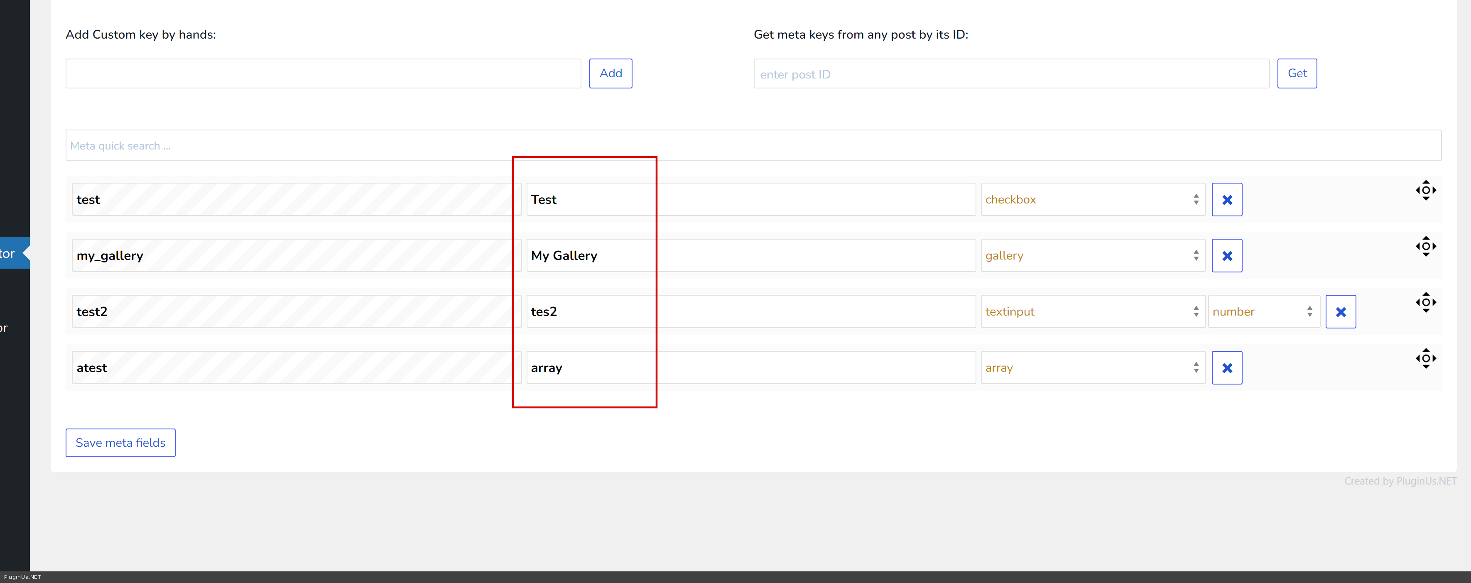Edit the My Gallery title field
Image resolution: width=1471 pixels, height=583 pixels.
pyautogui.click(x=750, y=255)
